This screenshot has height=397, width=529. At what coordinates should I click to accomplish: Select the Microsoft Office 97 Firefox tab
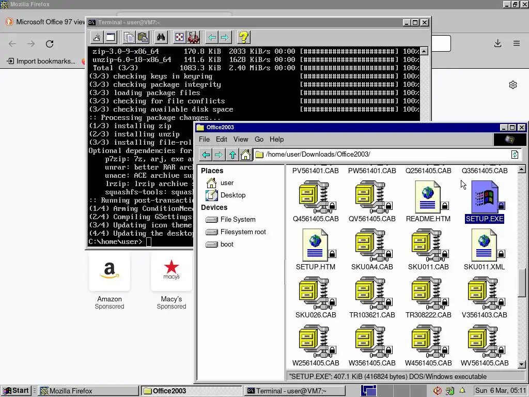click(x=45, y=22)
